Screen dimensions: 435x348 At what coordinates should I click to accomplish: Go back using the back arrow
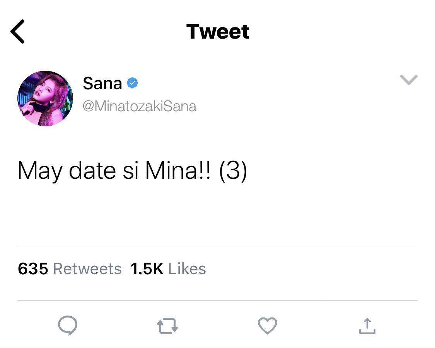[x=18, y=32]
